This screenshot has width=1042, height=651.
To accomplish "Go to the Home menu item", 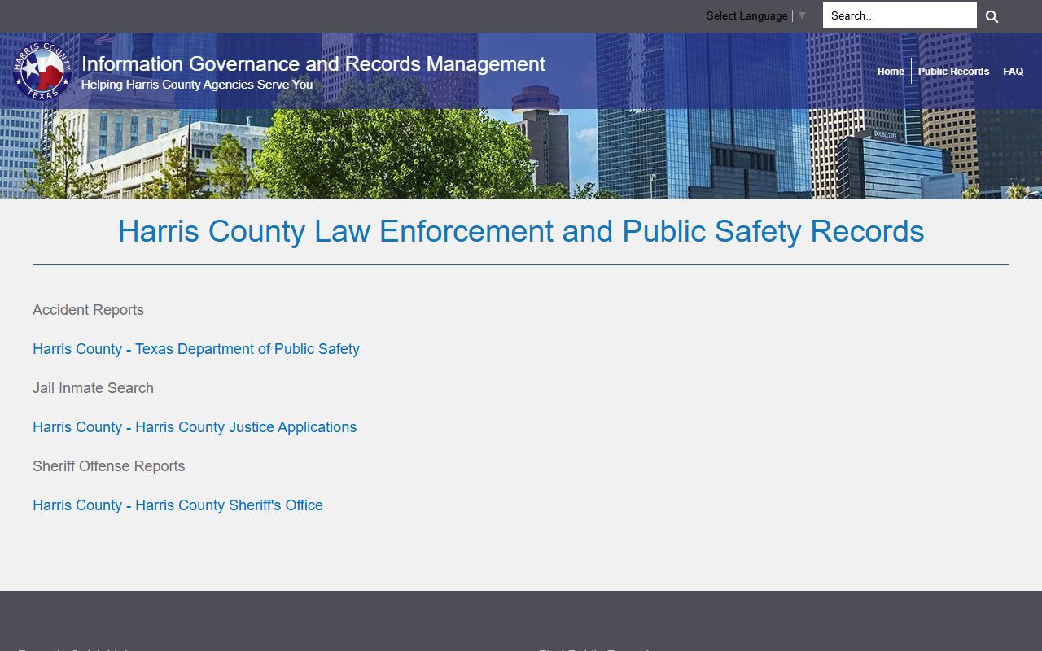I will pyautogui.click(x=891, y=72).
